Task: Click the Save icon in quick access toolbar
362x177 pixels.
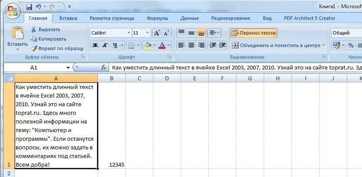Action: click(x=29, y=6)
